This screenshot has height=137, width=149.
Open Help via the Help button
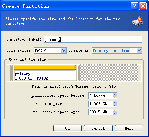click(129, 128)
